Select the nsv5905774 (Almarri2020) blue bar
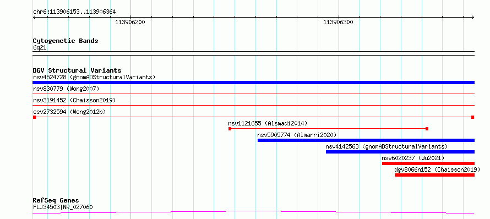Screen dimensions: 490x219 pos(366,140)
